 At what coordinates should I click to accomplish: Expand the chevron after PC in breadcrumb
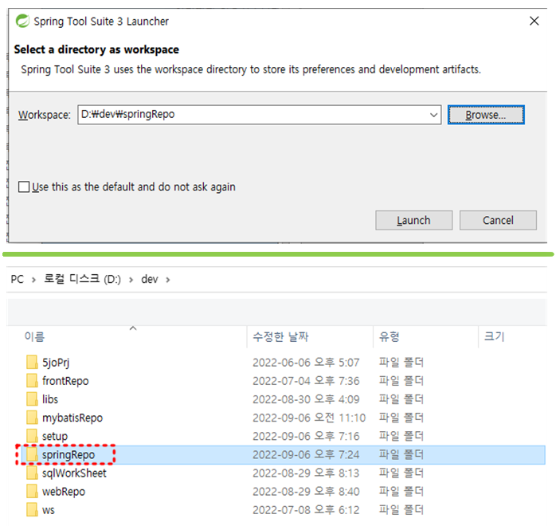point(33,280)
